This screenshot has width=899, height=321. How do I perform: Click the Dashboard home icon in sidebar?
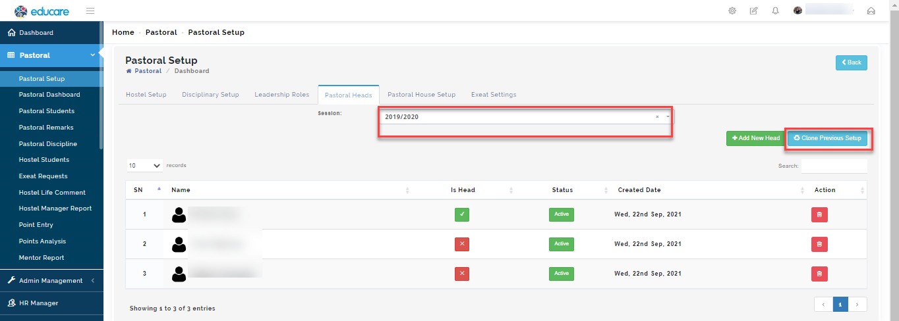coord(11,32)
